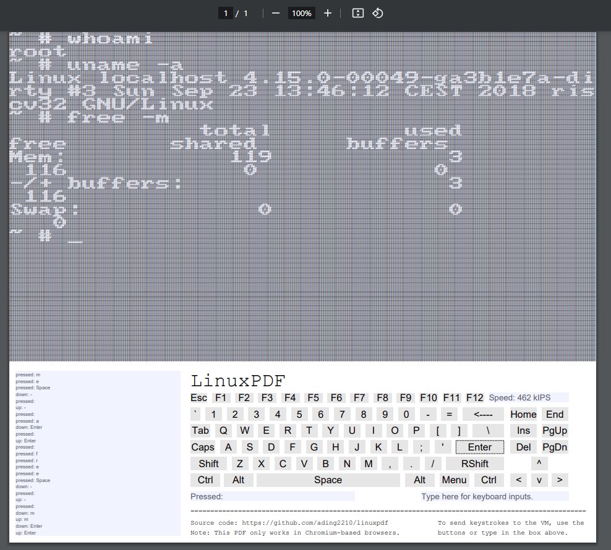The image size is (611, 550).
Task: Click the comma key
Action: click(x=390, y=463)
